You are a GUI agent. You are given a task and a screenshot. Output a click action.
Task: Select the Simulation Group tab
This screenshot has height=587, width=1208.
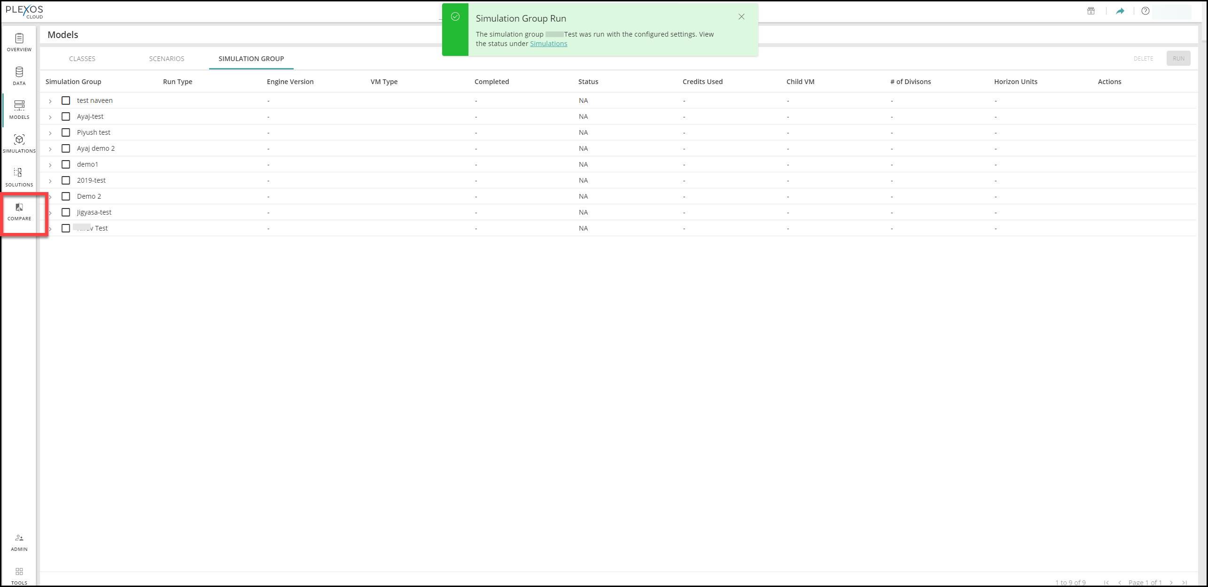pyautogui.click(x=251, y=59)
